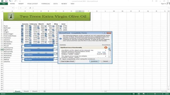Click the Cancel button in dialog

point(105,61)
